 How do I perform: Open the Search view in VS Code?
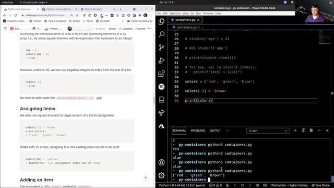click(161, 34)
